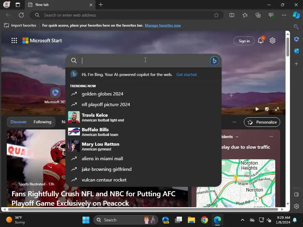The width and height of the screenshot is (303, 227).
Task: Click the back navigation arrow
Action: tap(8, 15)
